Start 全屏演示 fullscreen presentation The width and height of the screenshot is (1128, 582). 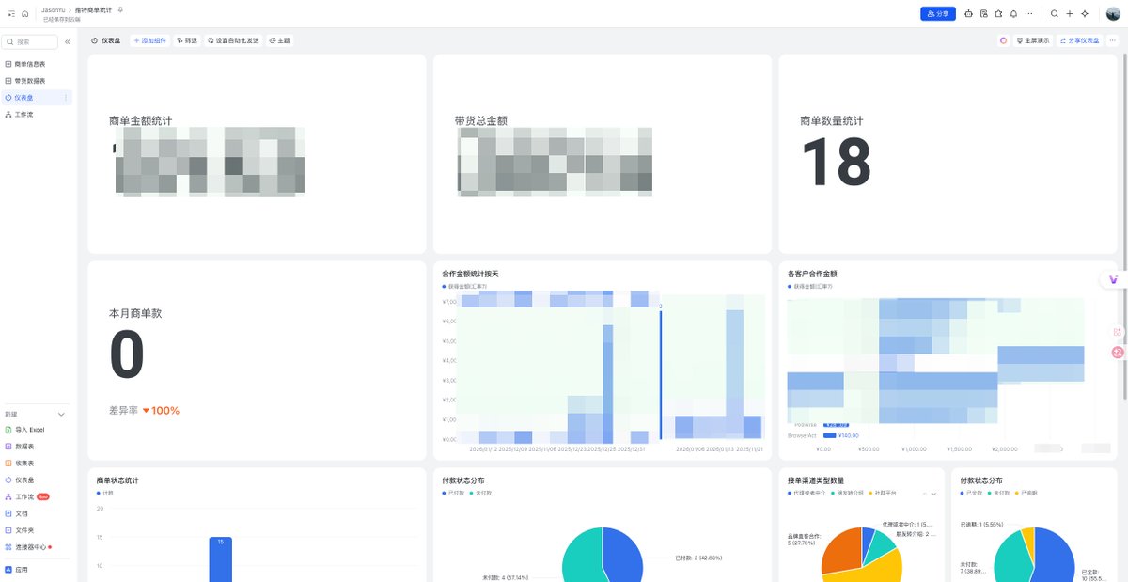pos(1033,40)
